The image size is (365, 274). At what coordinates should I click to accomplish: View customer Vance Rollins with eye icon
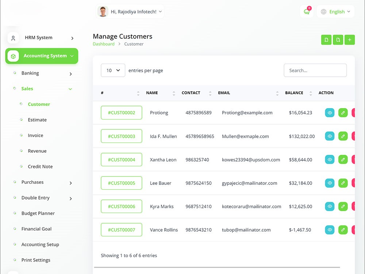point(330,230)
